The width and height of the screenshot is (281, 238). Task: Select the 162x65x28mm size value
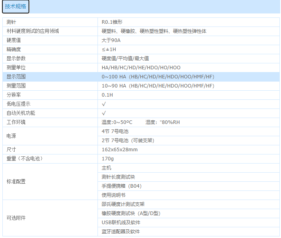[120, 150]
